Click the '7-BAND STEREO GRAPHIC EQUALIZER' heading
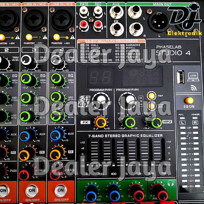 [x=125, y=136]
